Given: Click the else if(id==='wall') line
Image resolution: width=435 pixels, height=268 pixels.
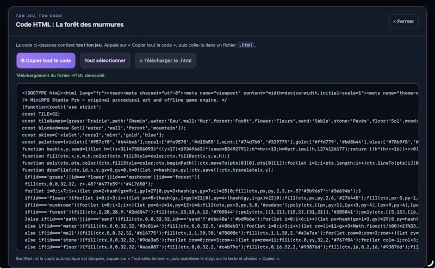Looking at the screenshot, I should (x=221, y=233).
